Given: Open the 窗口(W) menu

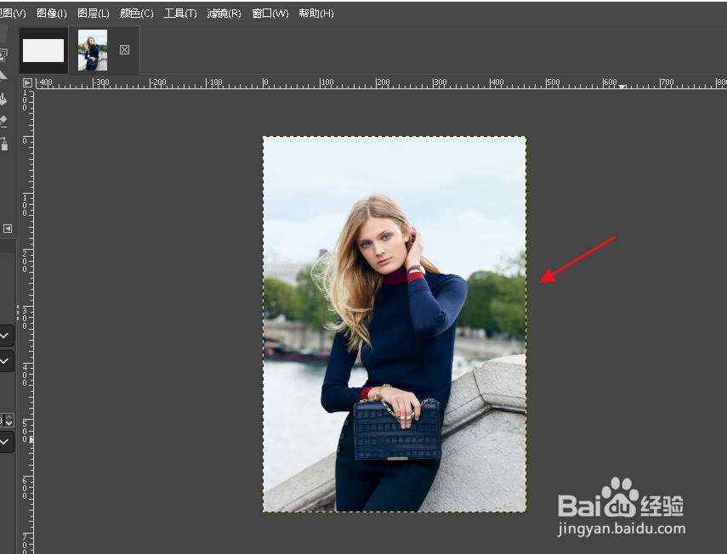Looking at the screenshot, I should click(x=270, y=14).
